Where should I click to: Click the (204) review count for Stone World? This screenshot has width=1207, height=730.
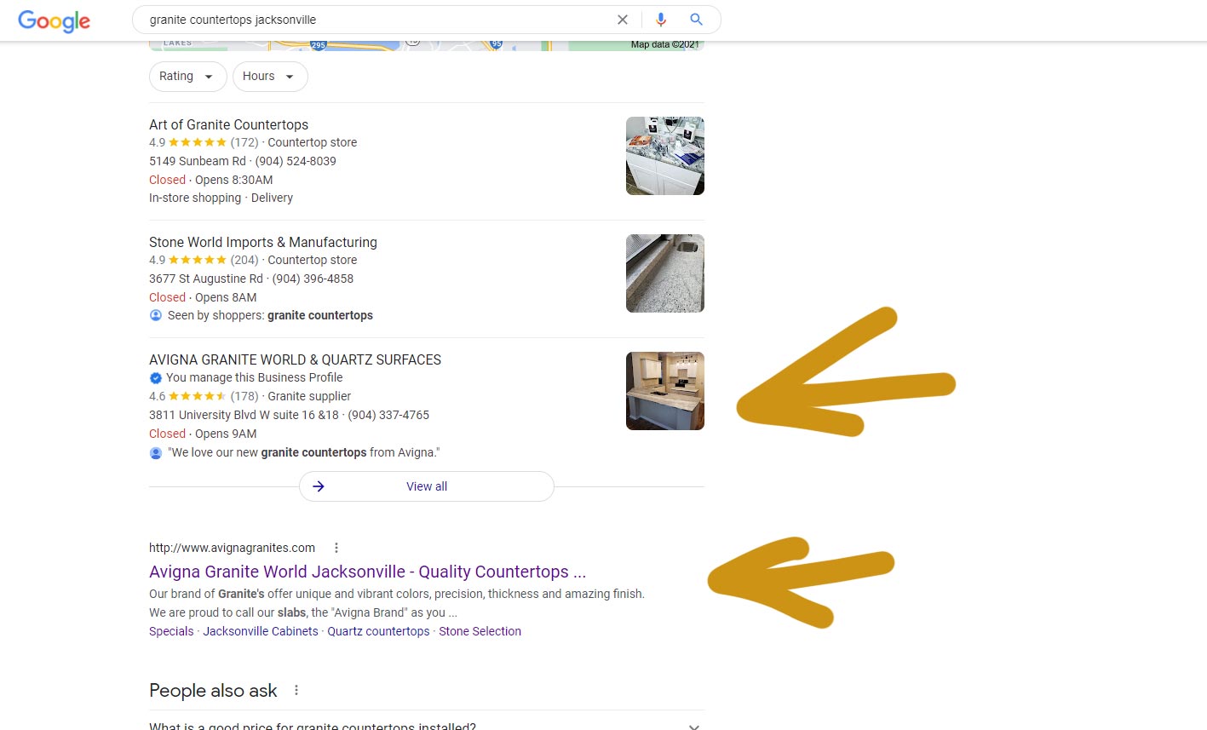(244, 260)
